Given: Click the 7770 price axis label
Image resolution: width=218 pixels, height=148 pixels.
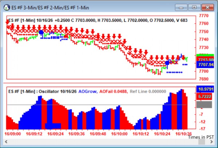Looking at the screenshot, I should click(x=204, y=16).
